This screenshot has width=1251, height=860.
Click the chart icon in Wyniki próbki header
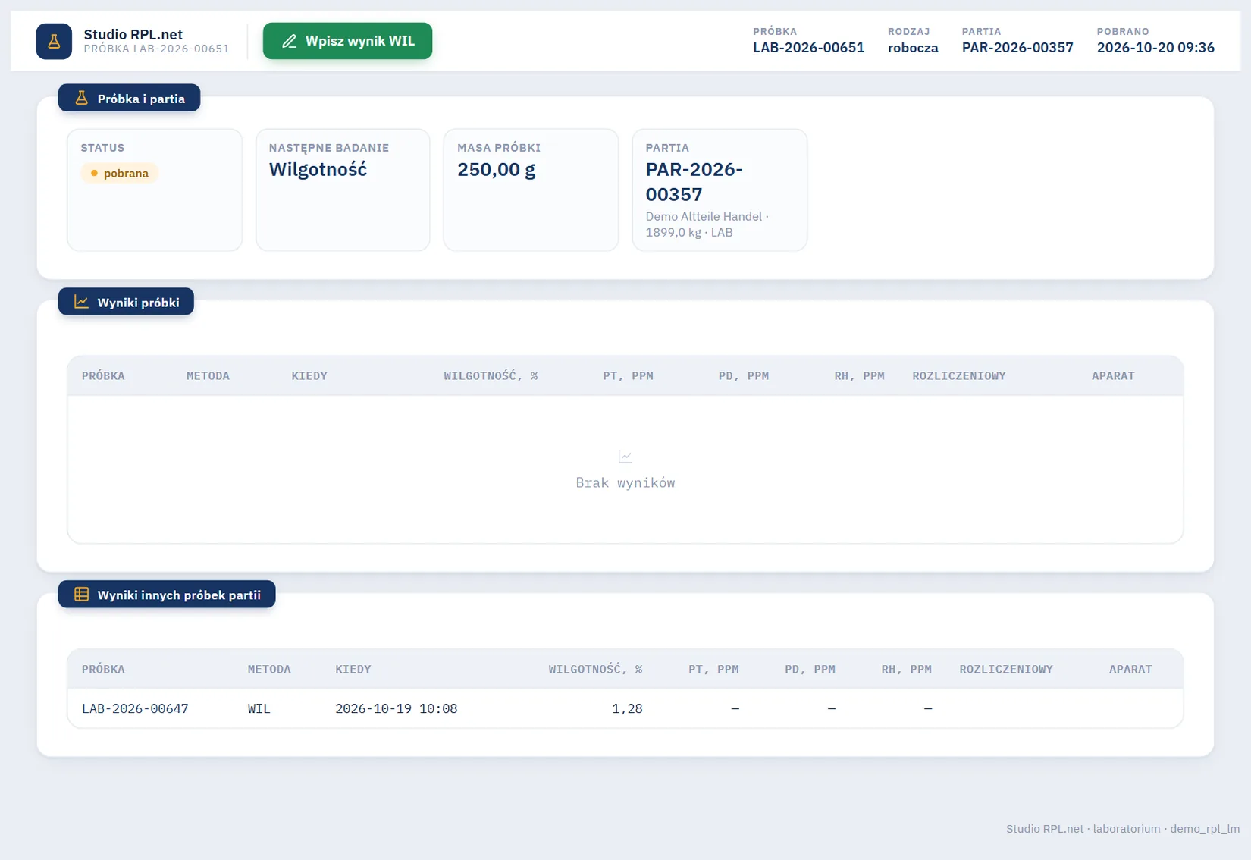(x=81, y=302)
